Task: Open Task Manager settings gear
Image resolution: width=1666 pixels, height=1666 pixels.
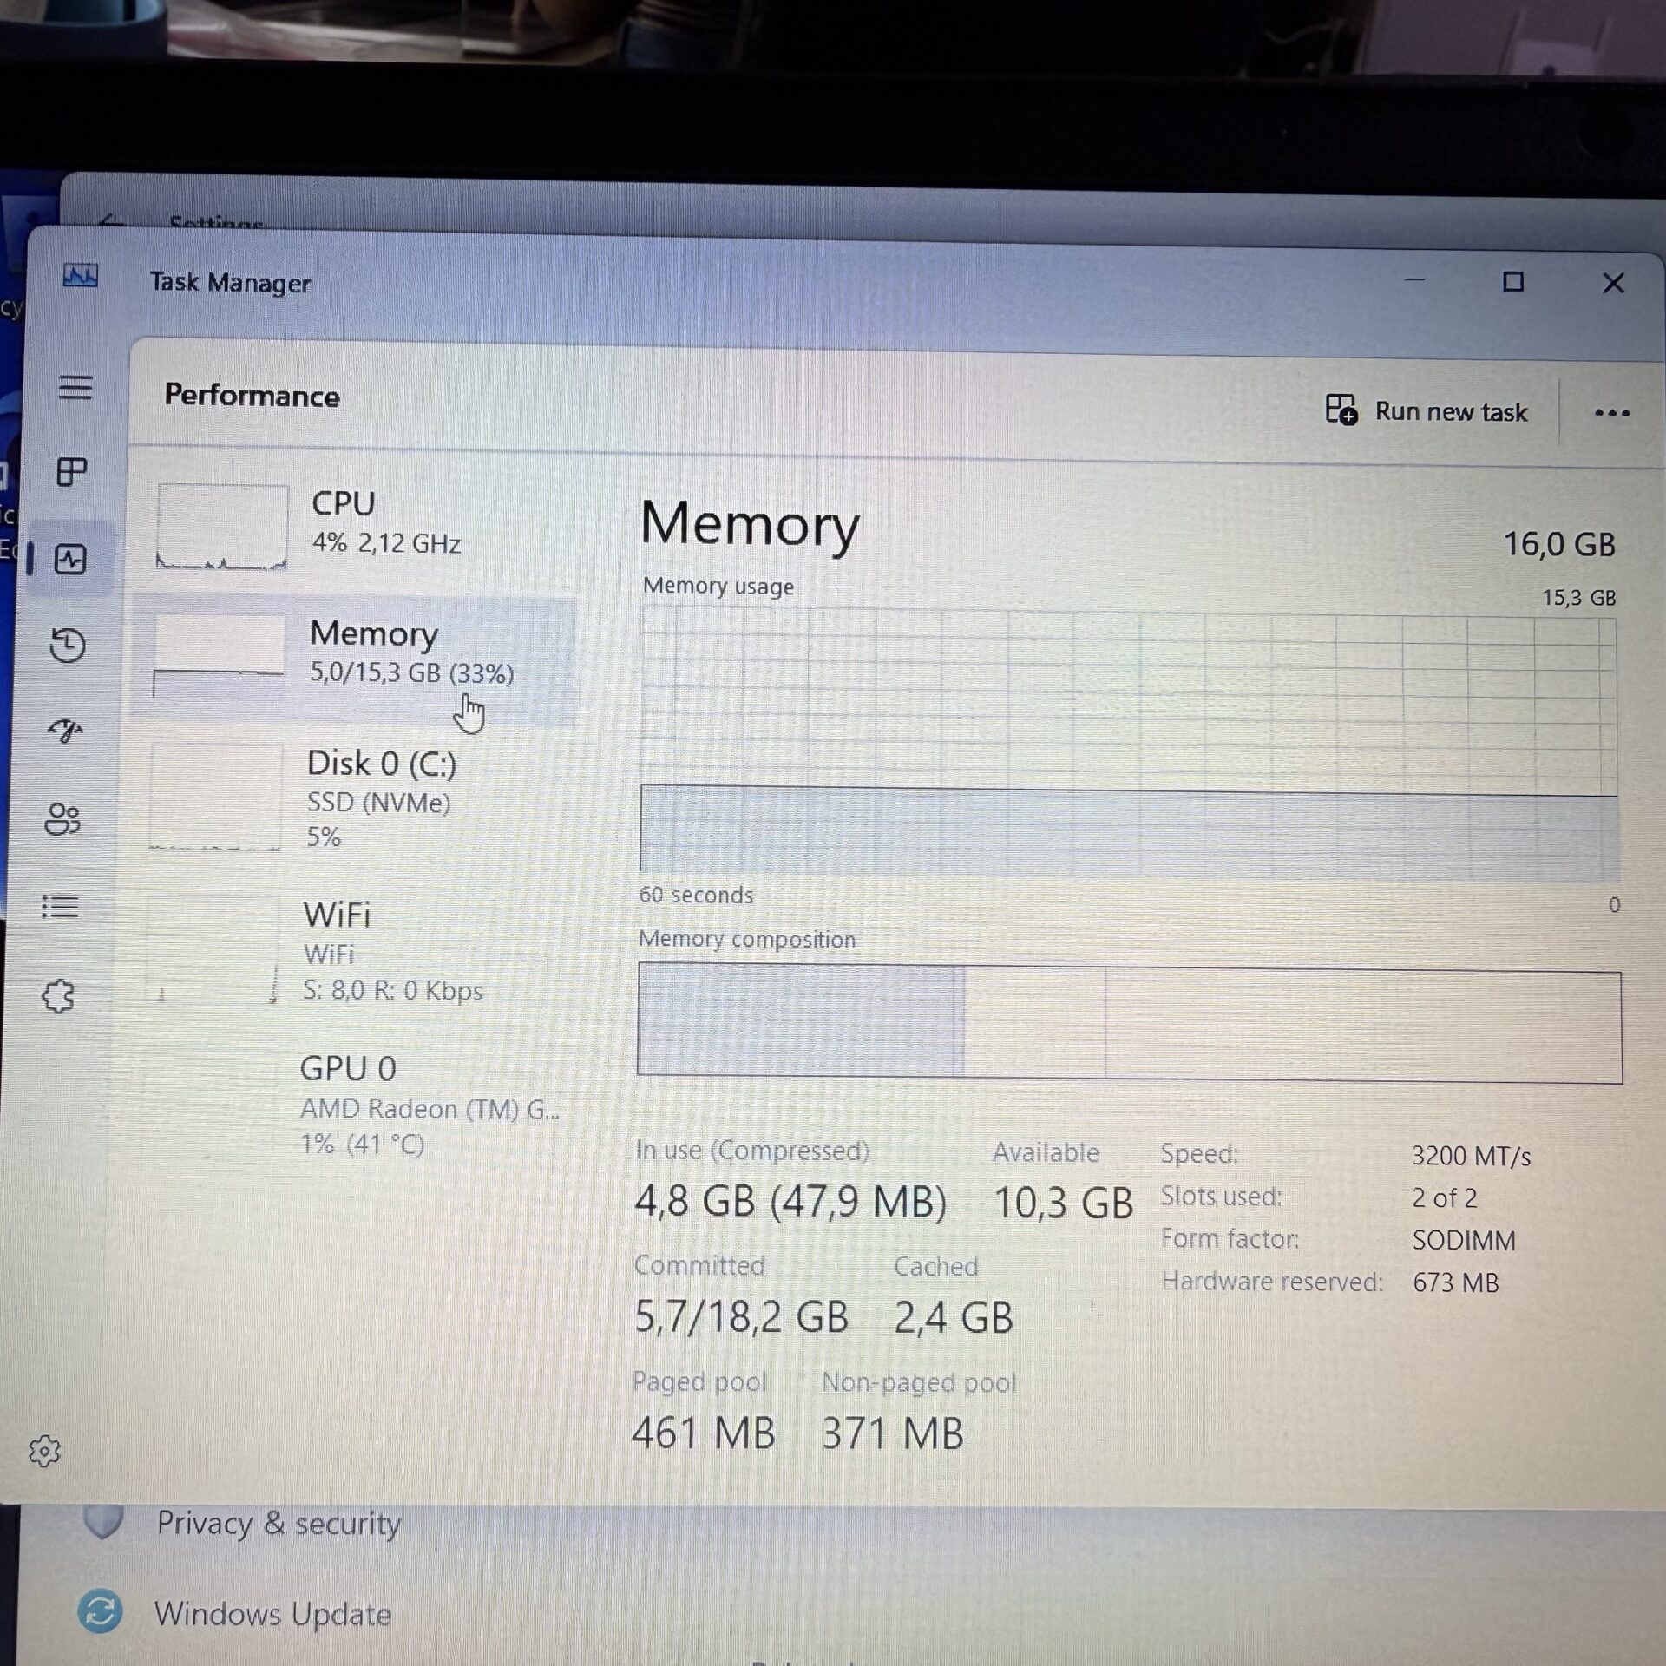Action: (44, 1451)
